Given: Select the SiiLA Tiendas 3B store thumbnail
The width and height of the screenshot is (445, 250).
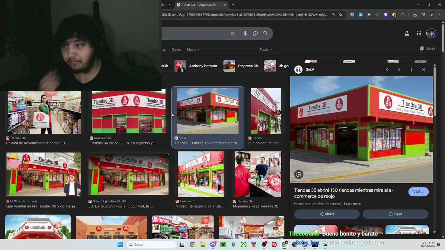Looking at the screenshot, I should (x=208, y=111).
